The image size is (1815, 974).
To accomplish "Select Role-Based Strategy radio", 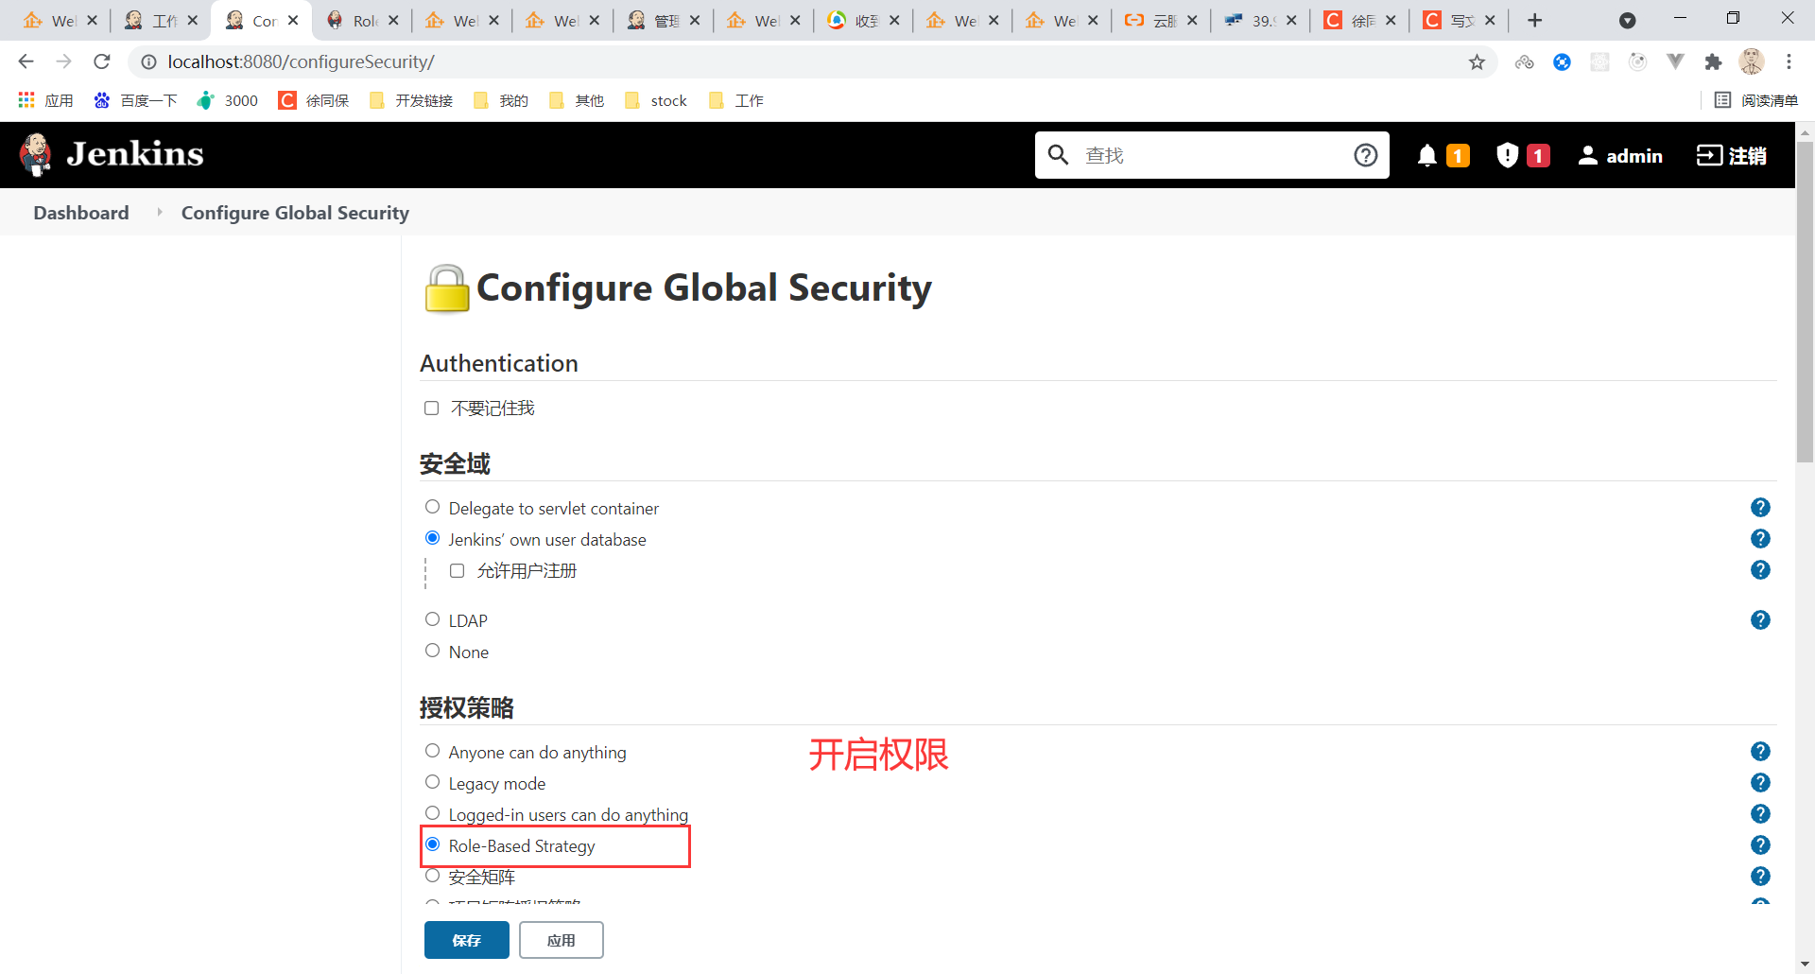I will [433, 844].
